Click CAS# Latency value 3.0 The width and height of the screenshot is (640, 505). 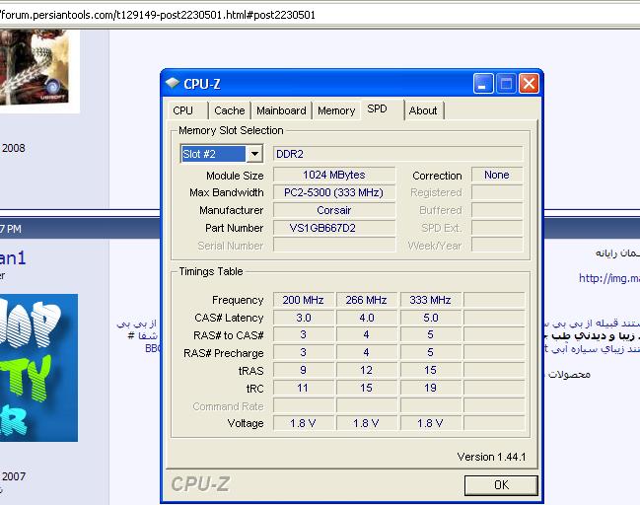[304, 318]
